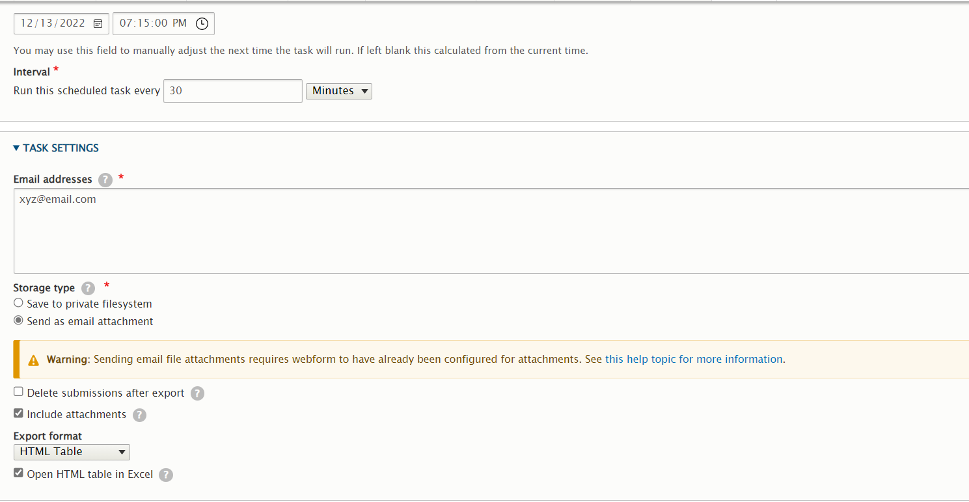Viewport: 969px width, 502px height.
Task: Select Send as email attachment option
Action: click(x=18, y=320)
